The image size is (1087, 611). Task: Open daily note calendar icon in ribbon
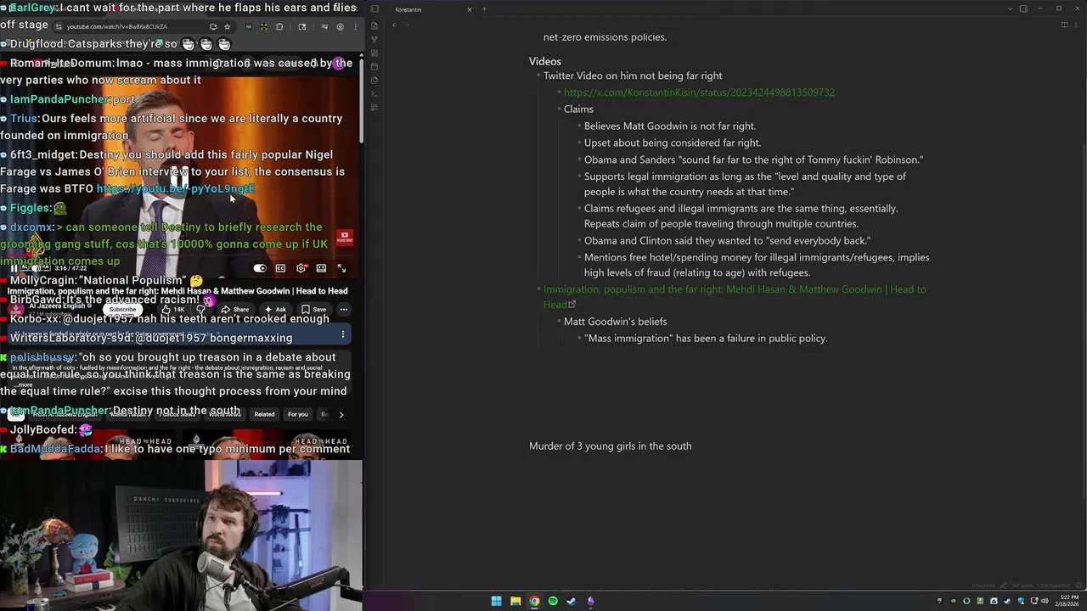(375, 66)
